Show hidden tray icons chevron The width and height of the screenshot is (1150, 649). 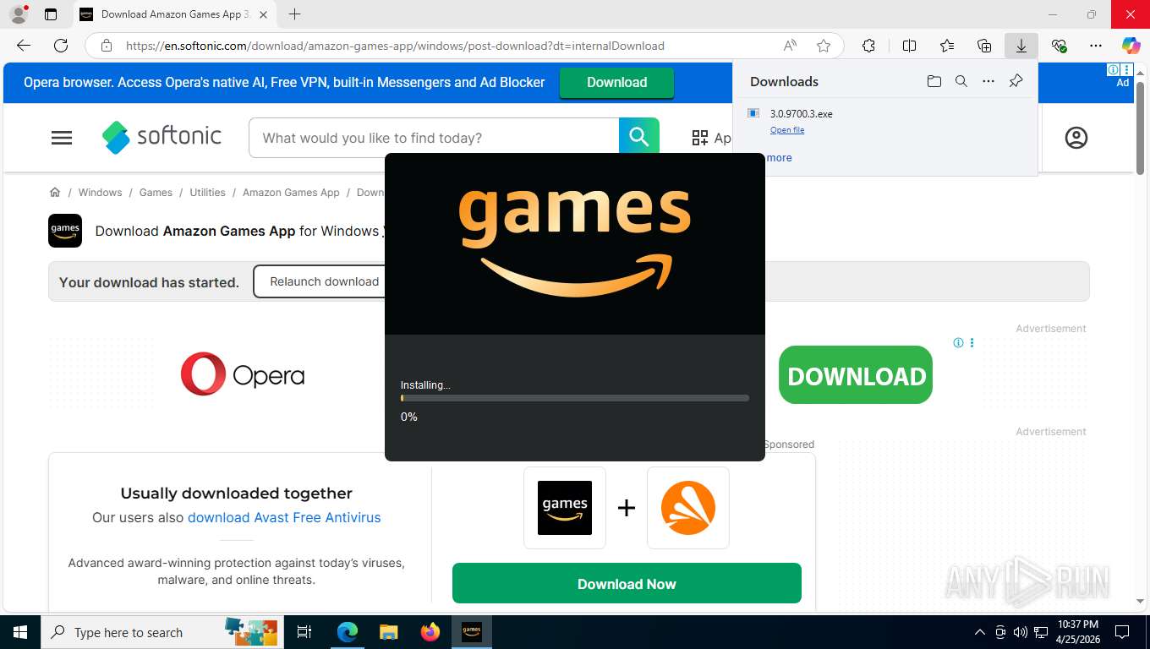(x=980, y=632)
